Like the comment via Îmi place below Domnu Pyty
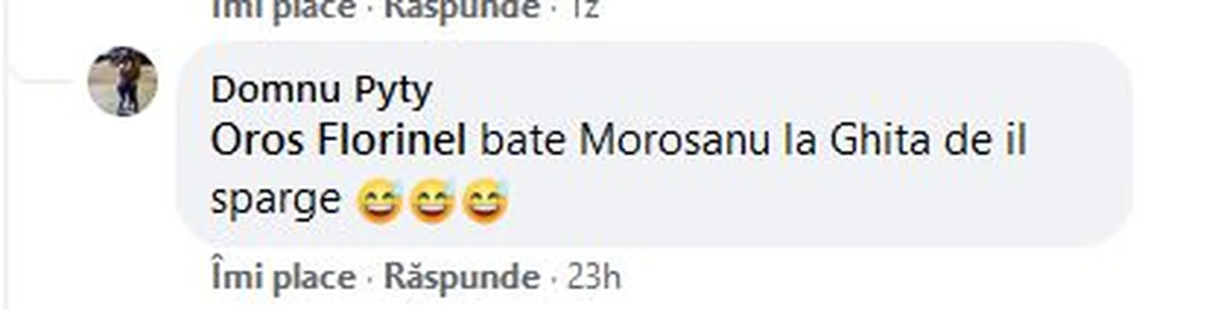Screen dimensions: 1218x309 click(x=283, y=277)
